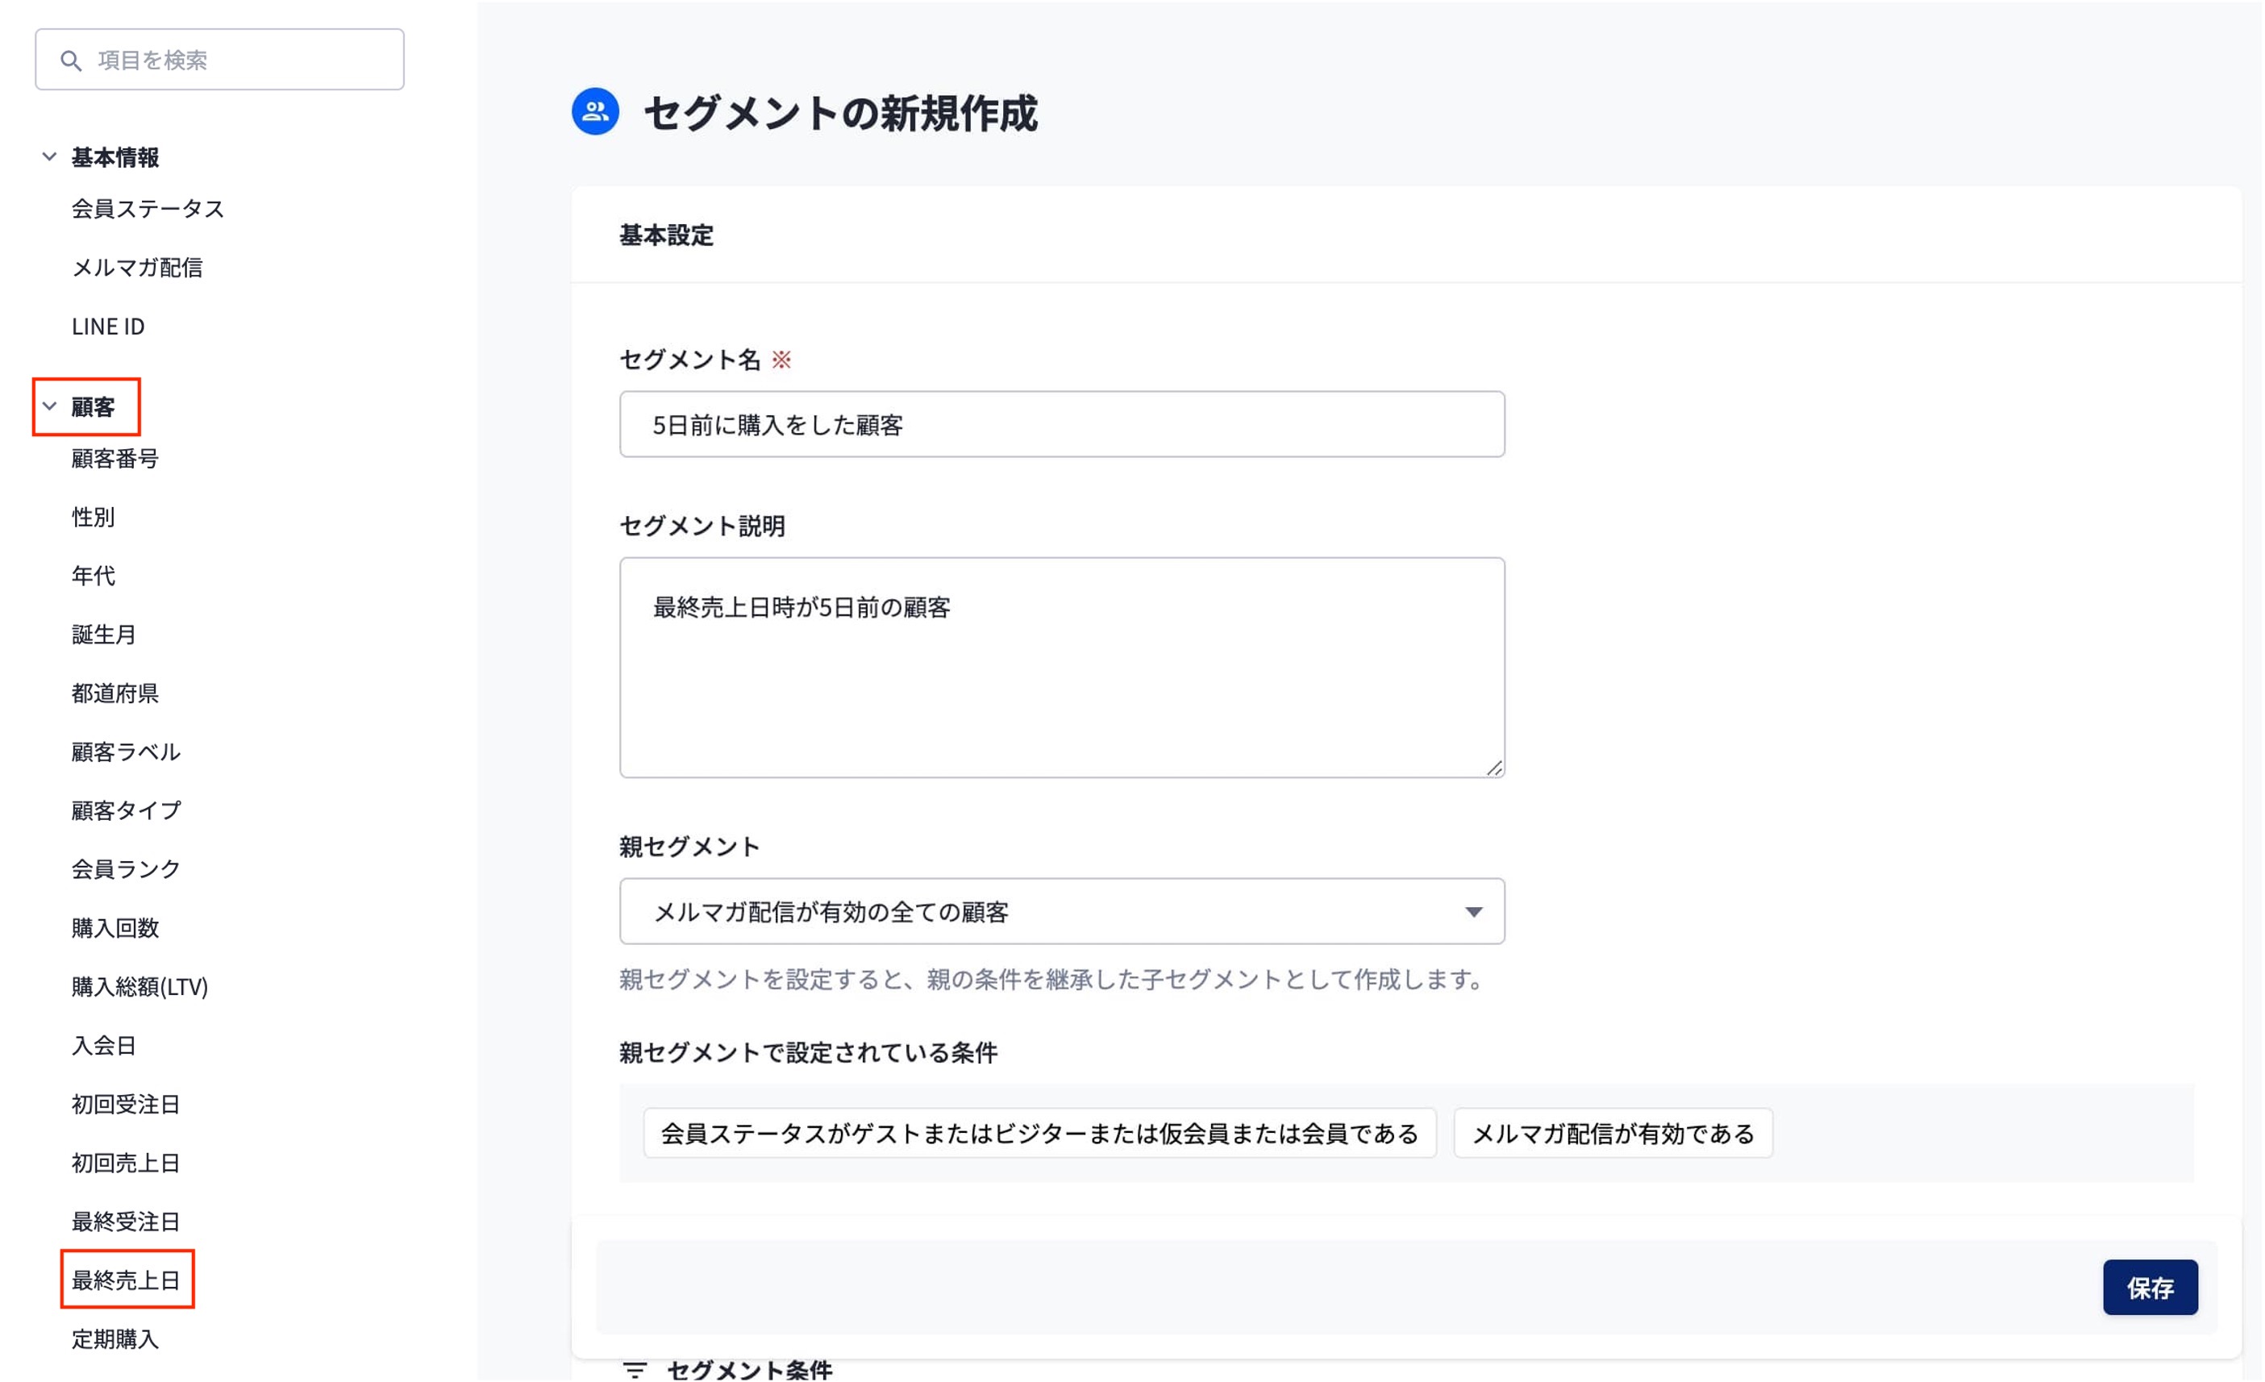Collapse the 基本情報 section chevron
This screenshot has width=2265, height=1382.
tap(50, 157)
